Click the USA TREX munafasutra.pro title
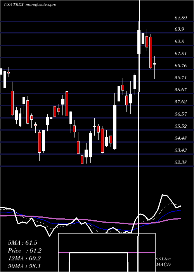The width and height of the screenshot is (194, 272). [x=30, y=5]
